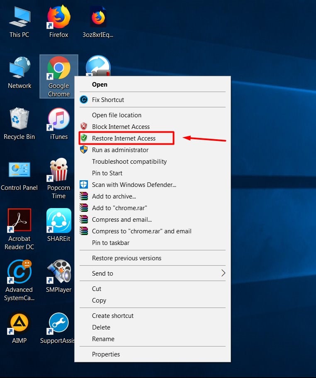
Task: Click the UAC shield Run as administrator icon
Action: pyautogui.click(x=84, y=150)
